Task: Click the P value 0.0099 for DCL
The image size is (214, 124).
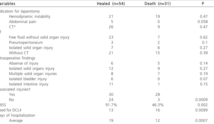Action: pos(202,110)
